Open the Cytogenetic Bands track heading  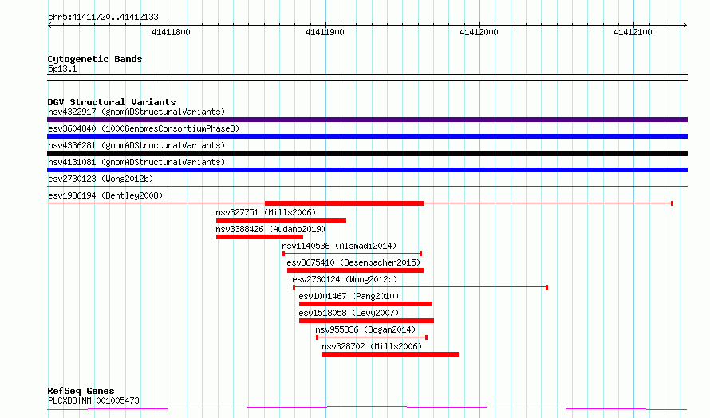[x=95, y=59]
